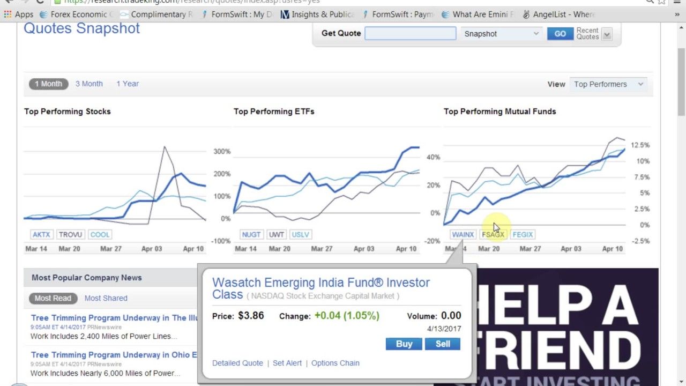Open Set Alert link
Screen dimensions: 686x386
287,363
